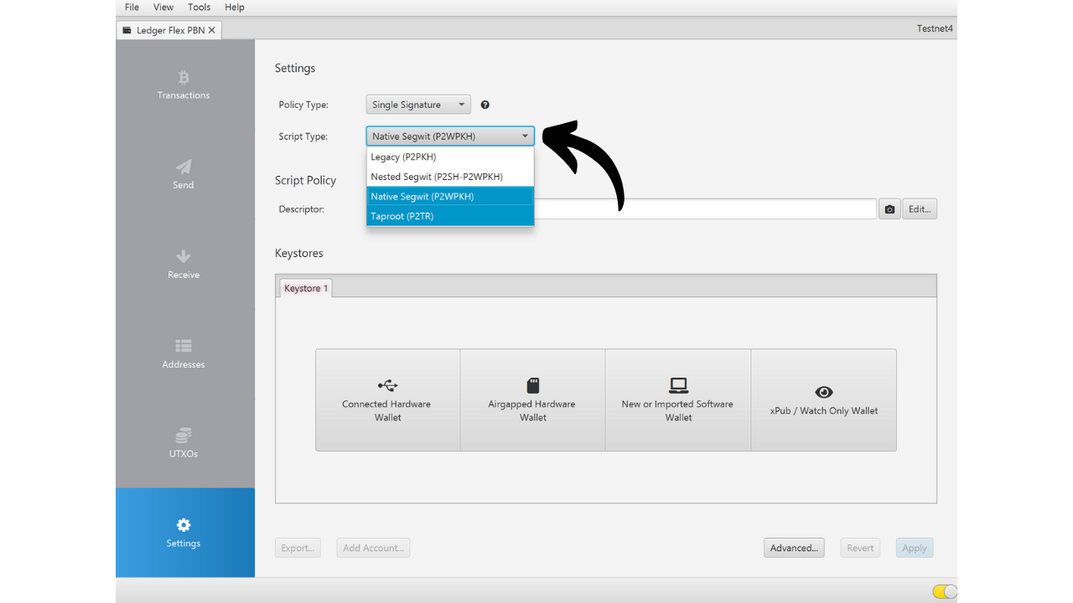This screenshot has width=1073, height=603.
Task: Show the Addresses list panel
Action: (184, 353)
